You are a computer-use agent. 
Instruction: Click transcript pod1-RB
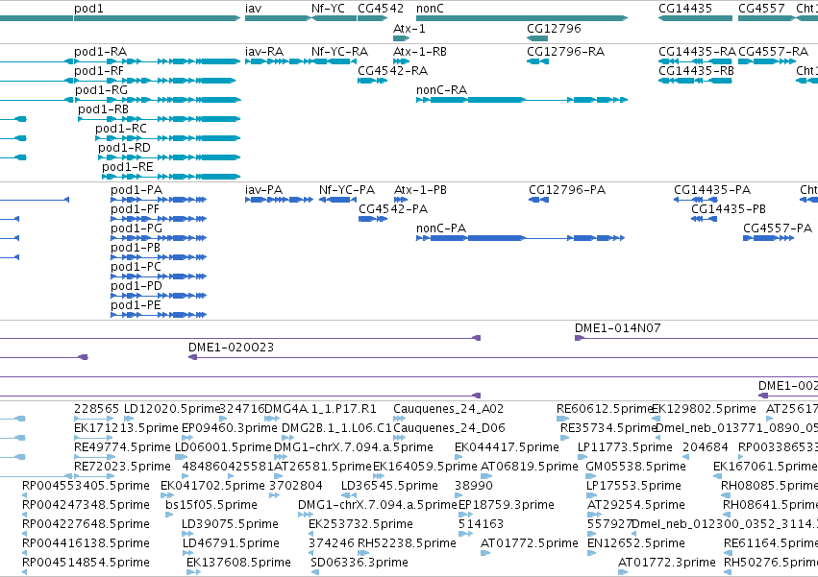103,109
